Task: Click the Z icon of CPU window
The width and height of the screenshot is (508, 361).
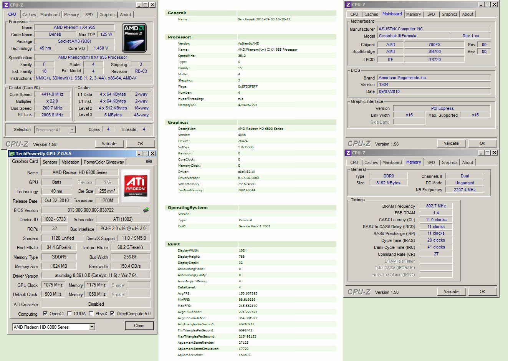Action: tap(6, 5)
